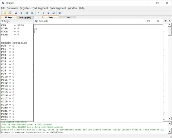Click the Single Precision heading
This screenshot has height=138, width=172.
click(x=14, y=43)
